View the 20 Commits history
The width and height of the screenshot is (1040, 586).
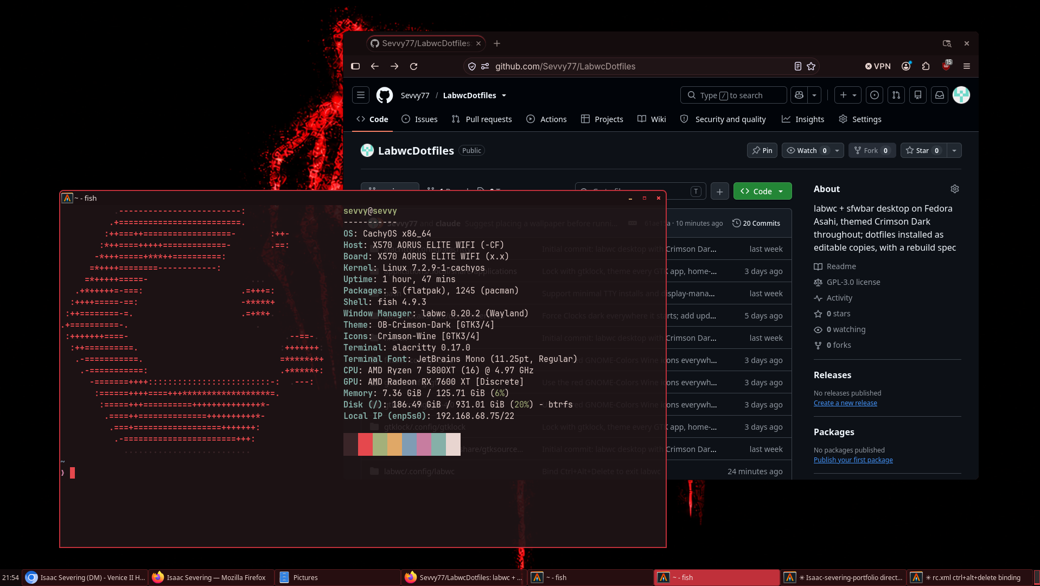tap(756, 224)
